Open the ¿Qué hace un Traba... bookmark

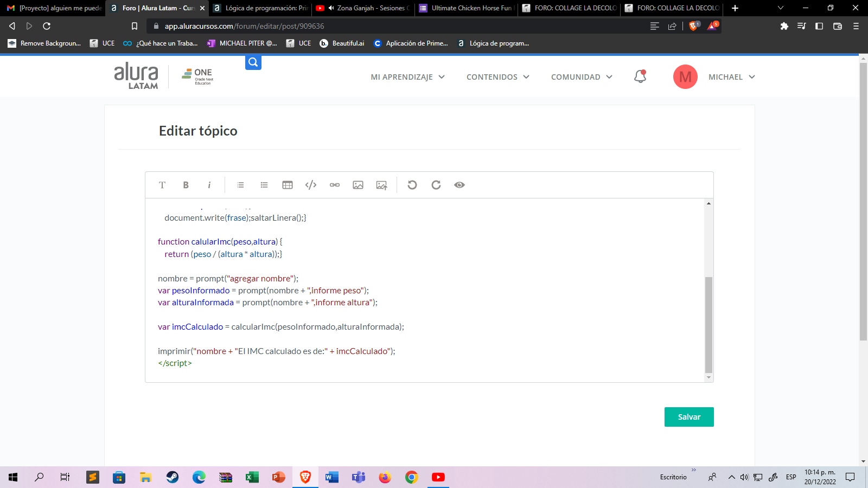[160, 43]
